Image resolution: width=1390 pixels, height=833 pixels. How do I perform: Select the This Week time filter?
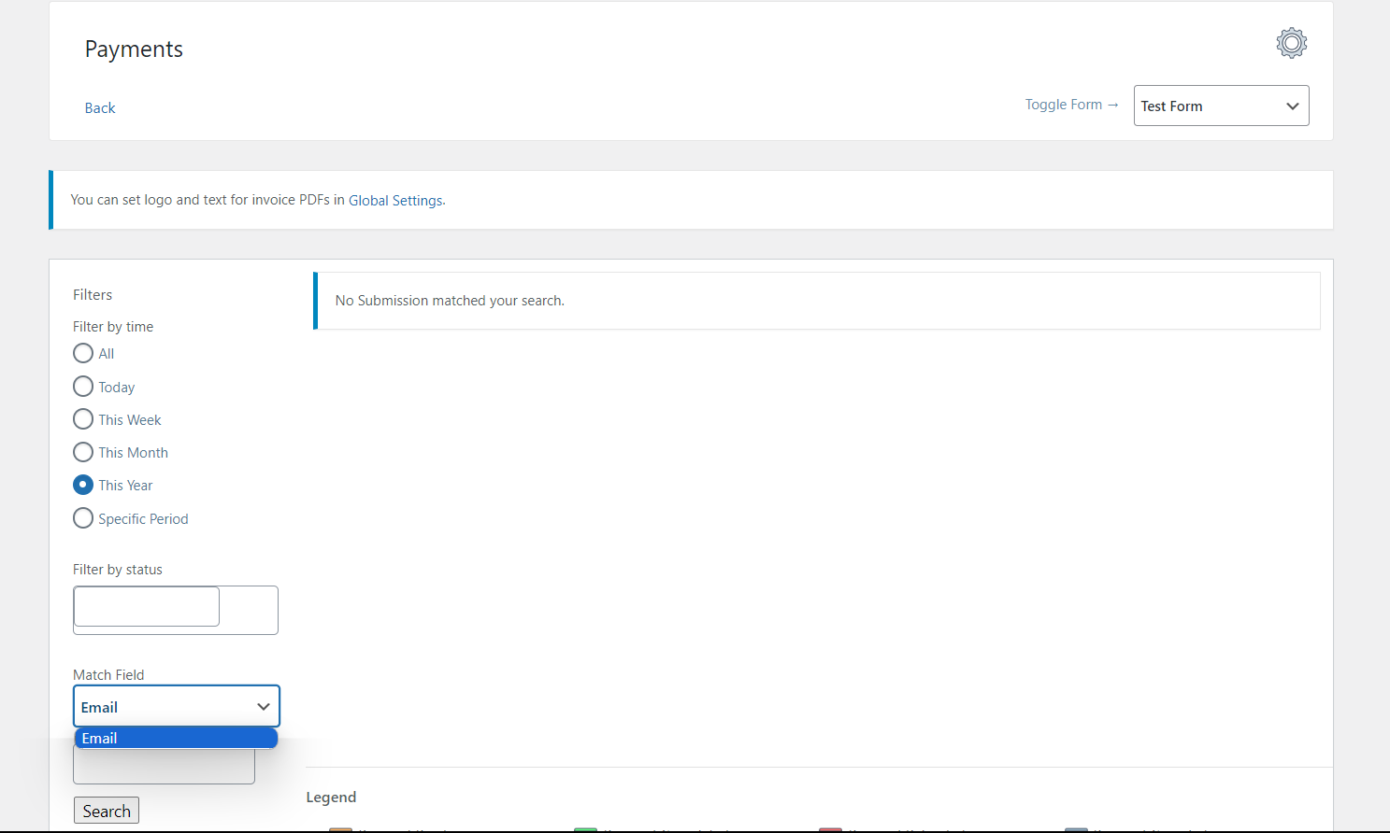pyautogui.click(x=82, y=418)
